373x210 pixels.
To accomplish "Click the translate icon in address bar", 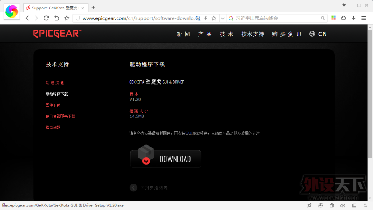I will [198, 18].
